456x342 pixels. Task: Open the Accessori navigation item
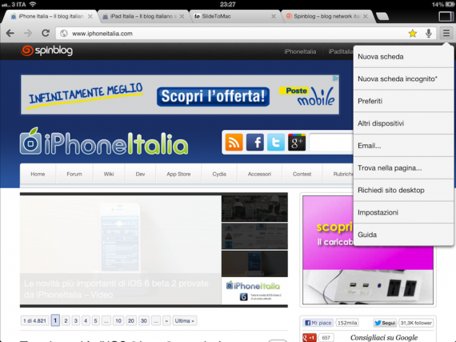(259, 174)
